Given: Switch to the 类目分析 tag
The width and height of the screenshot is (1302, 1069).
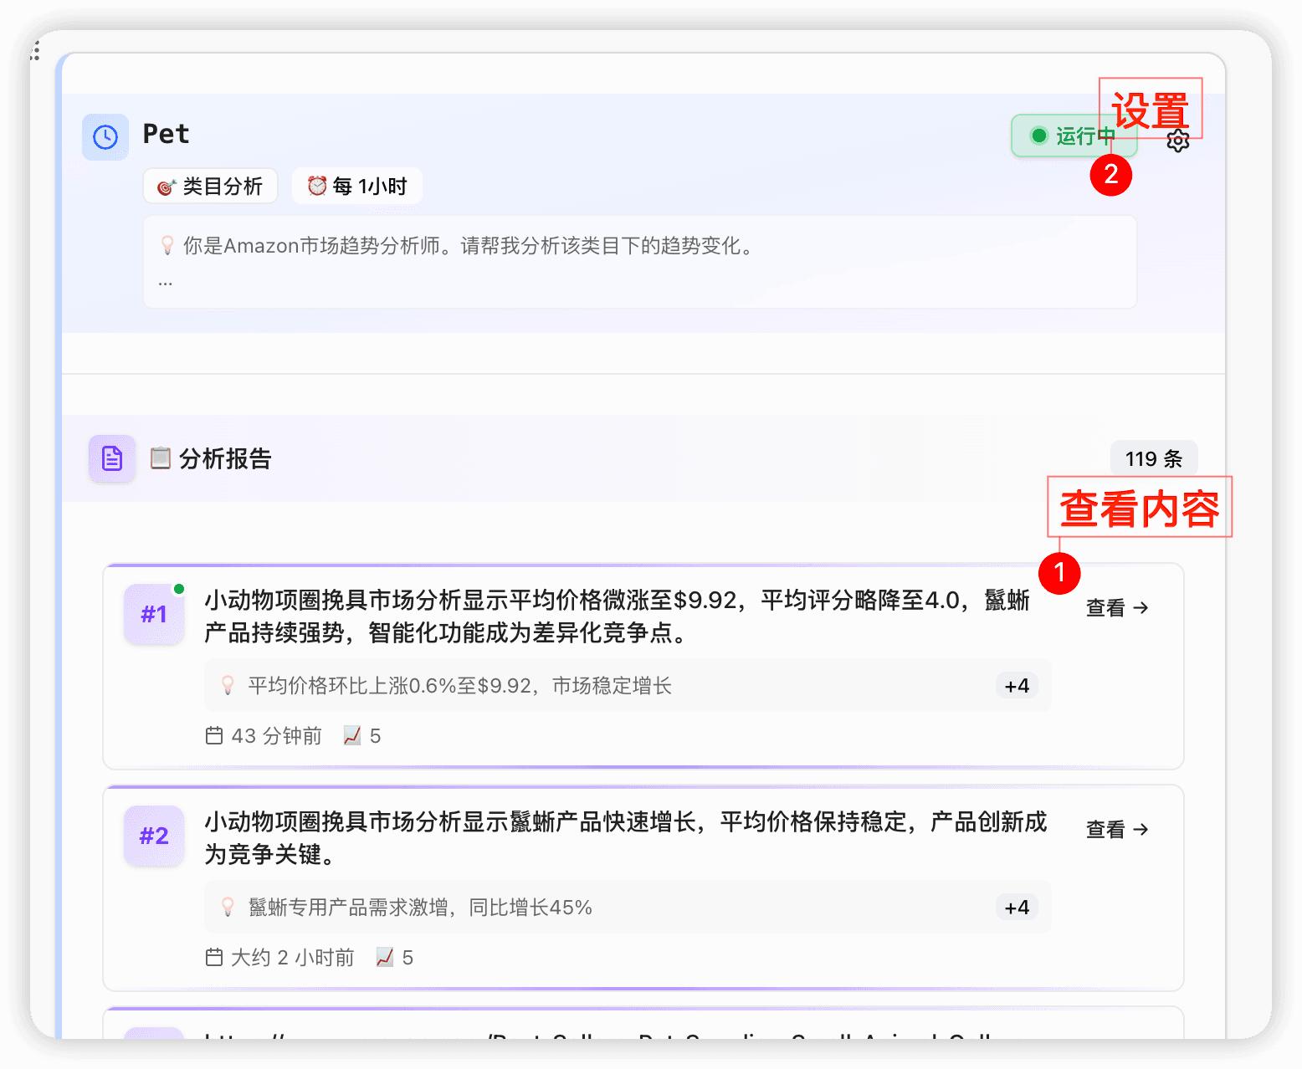Looking at the screenshot, I should 210,186.
